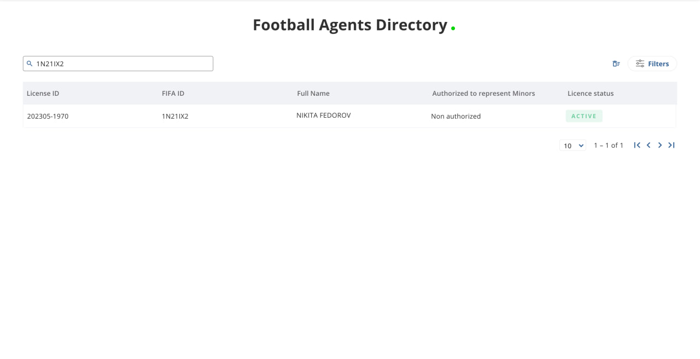
Task: Click the Non authorized cell
Action: click(x=456, y=116)
